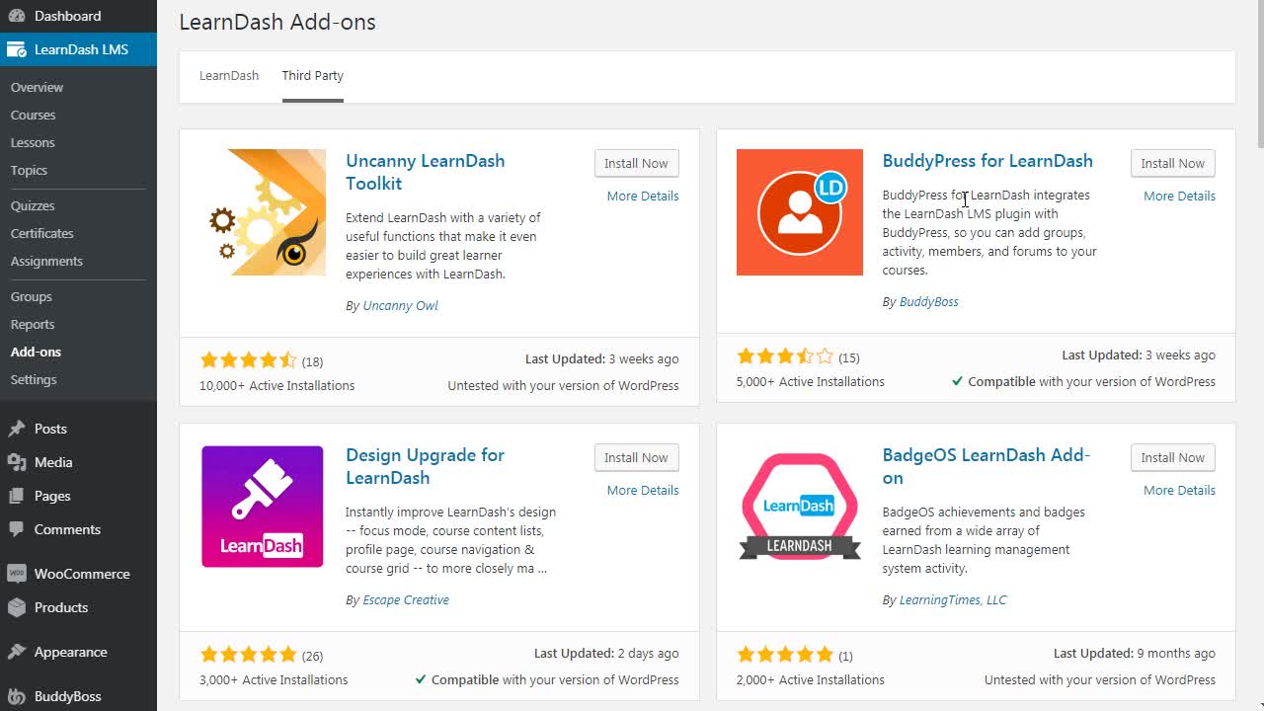
Task: View More Details for Uncanny Toolkit
Action: (x=643, y=196)
